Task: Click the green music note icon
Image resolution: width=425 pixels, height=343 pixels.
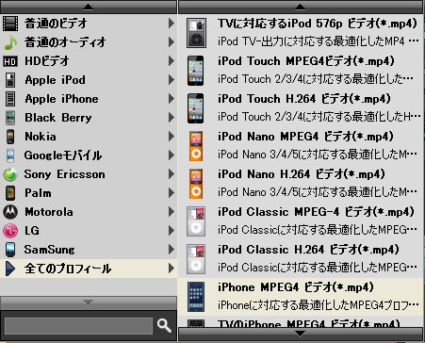Action: click(x=10, y=42)
